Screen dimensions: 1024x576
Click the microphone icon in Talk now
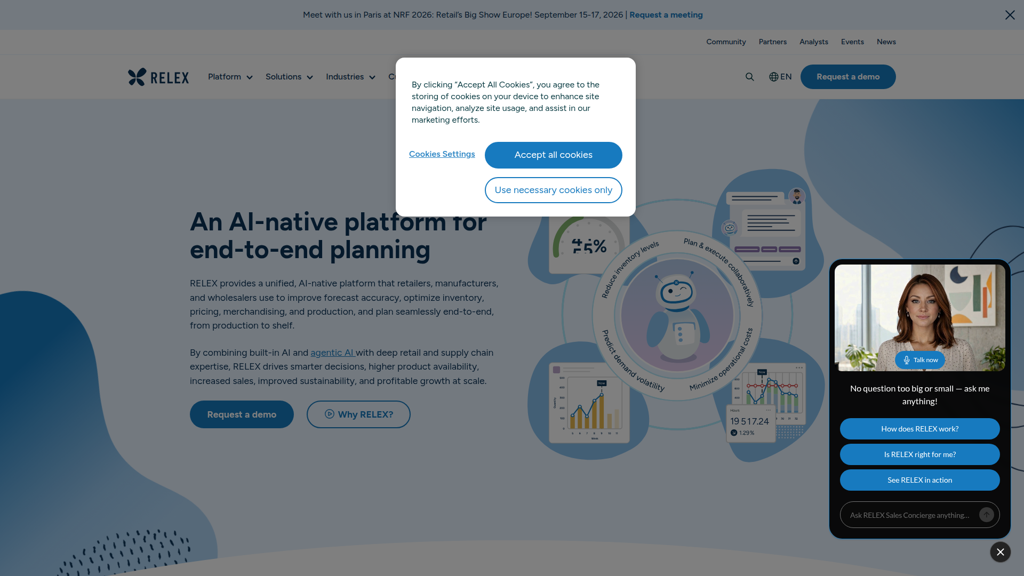(907, 360)
